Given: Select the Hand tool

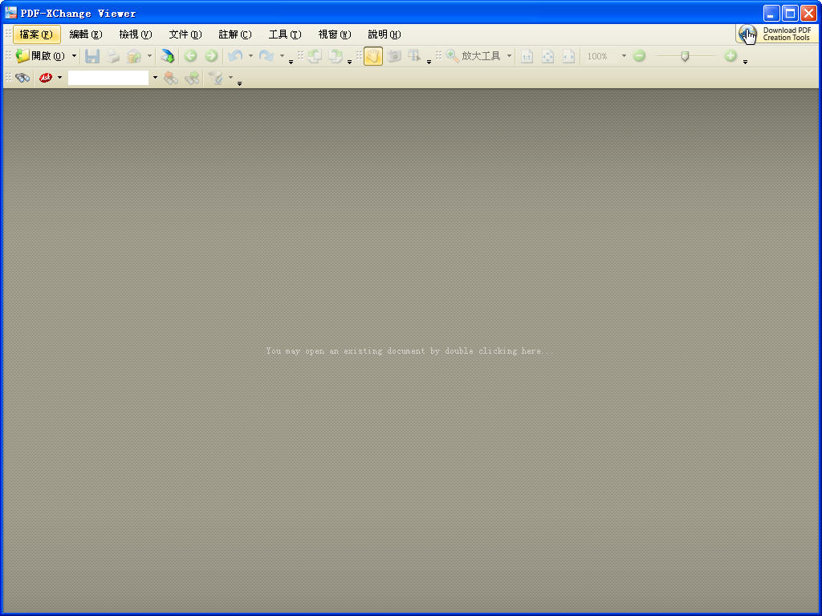Looking at the screenshot, I should (x=373, y=56).
